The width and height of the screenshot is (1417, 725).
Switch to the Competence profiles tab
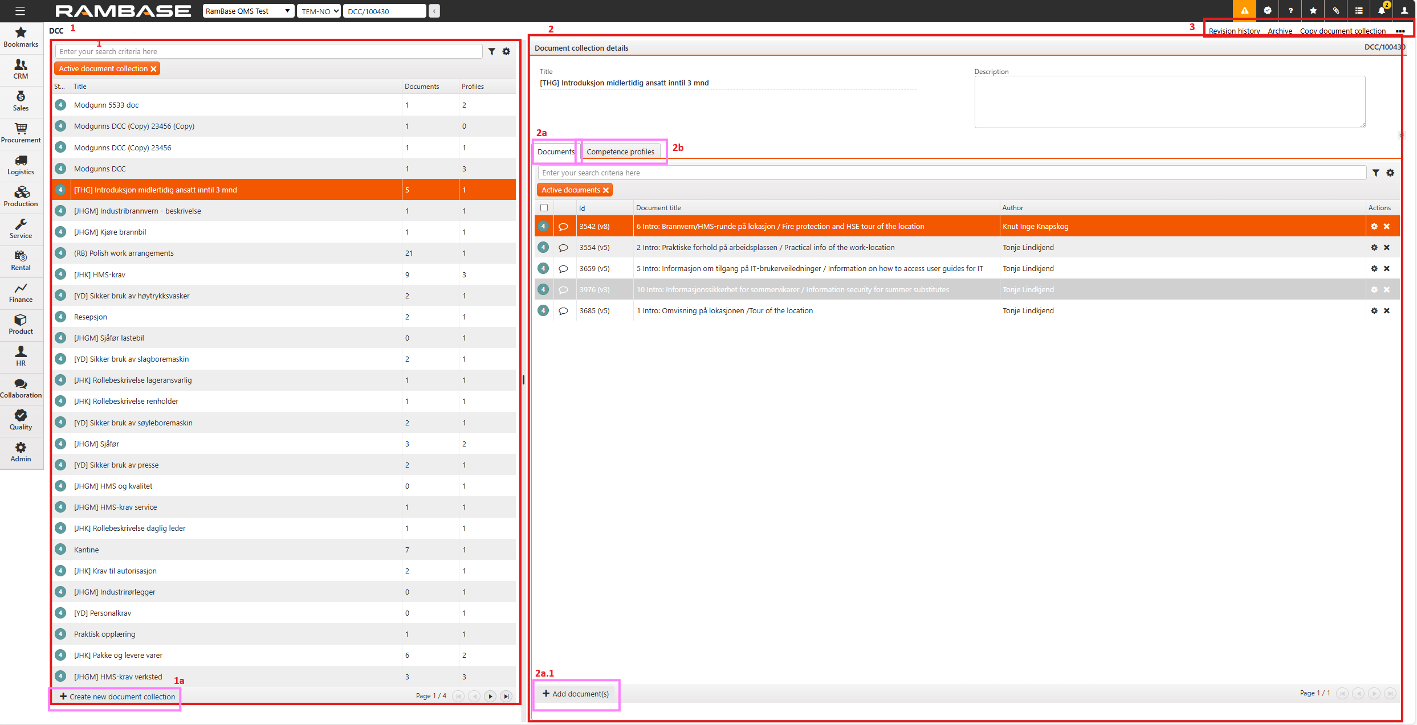(x=621, y=151)
